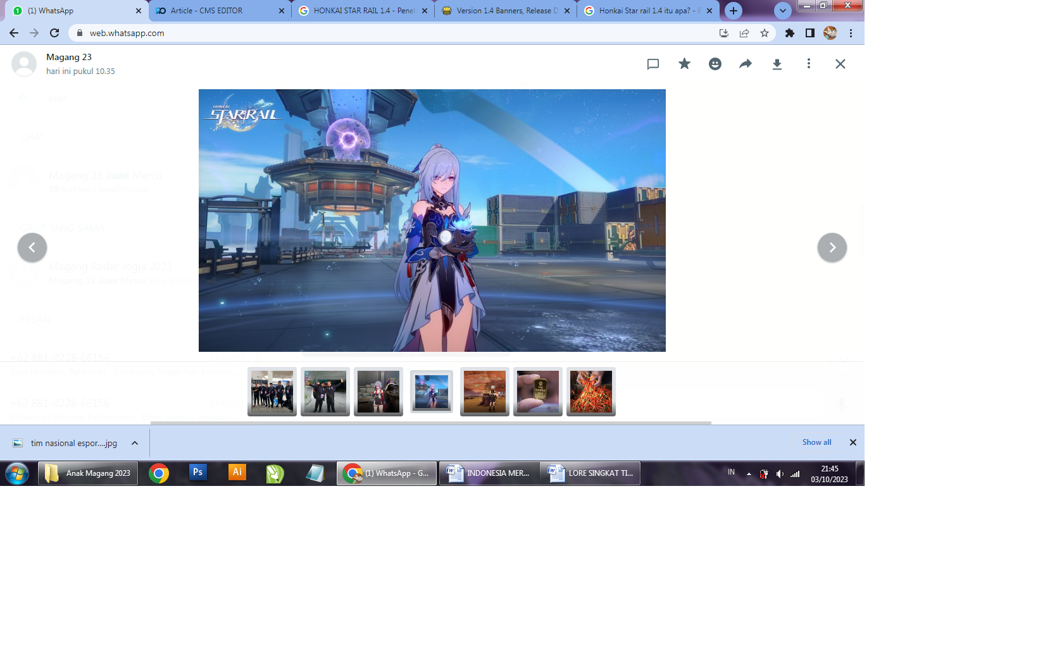Open Anak Magang 2023 folder in taskbar
1062x653 pixels.
click(x=88, y=473)
